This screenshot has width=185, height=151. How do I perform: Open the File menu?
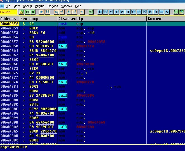tap(8, 6)
